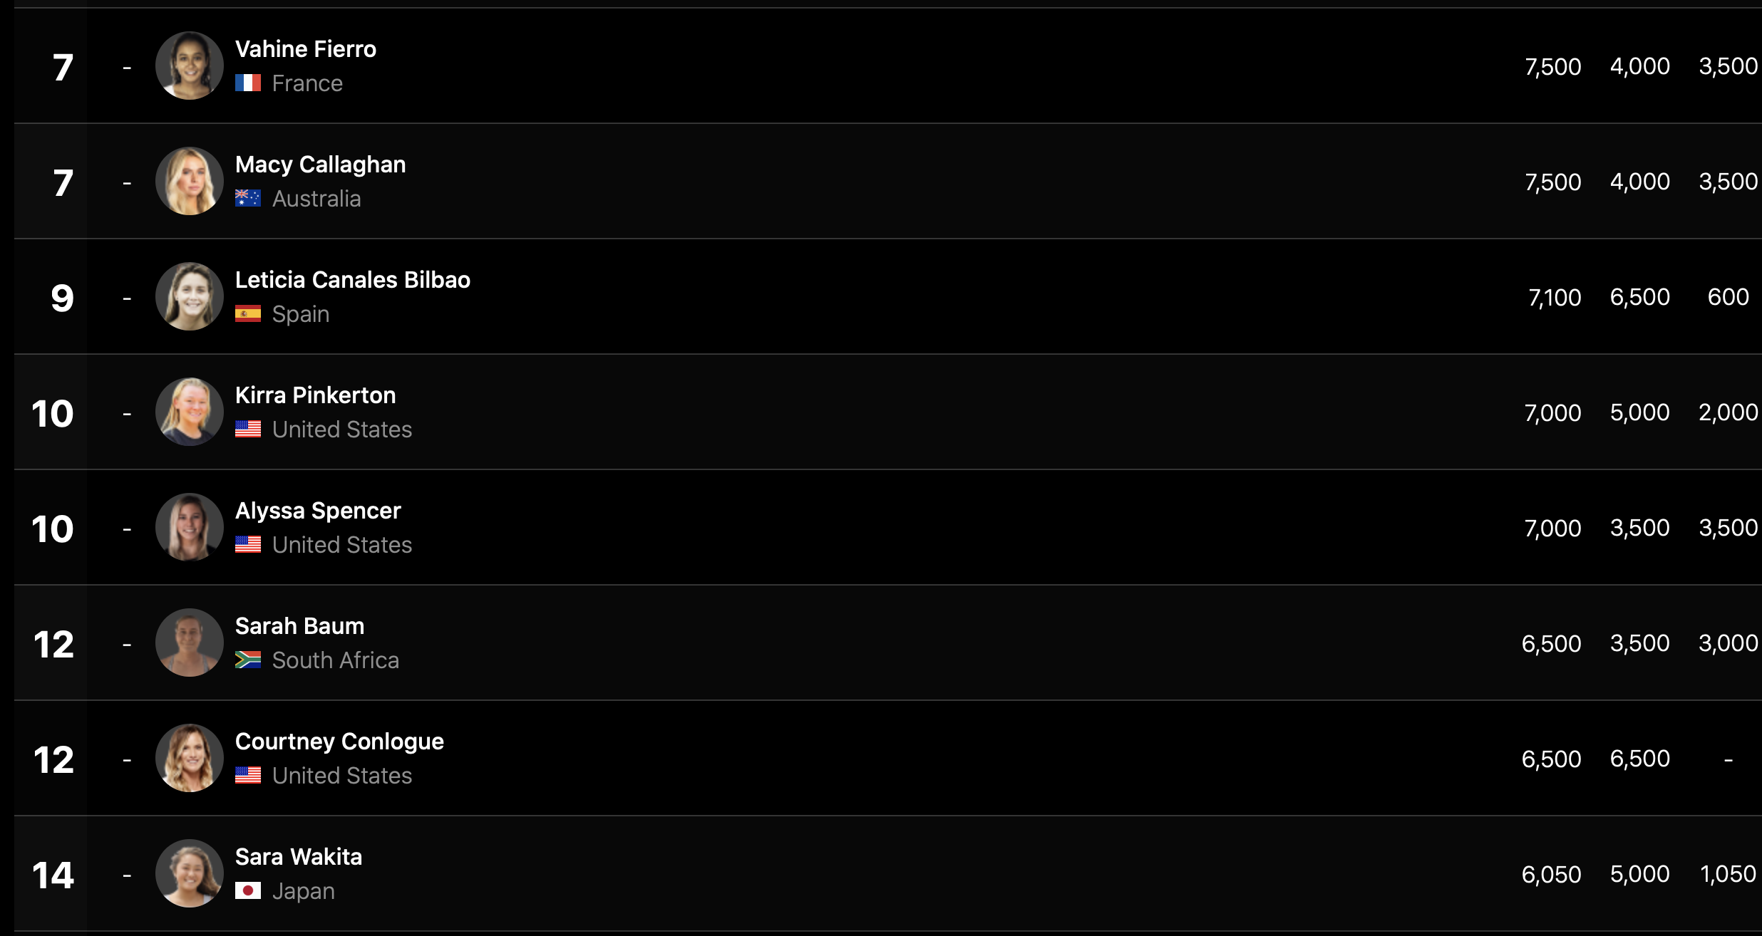1762x936 pixels.
Task: Open Alyssa Spencer's athlete page link
Action: tap(318, 511)
